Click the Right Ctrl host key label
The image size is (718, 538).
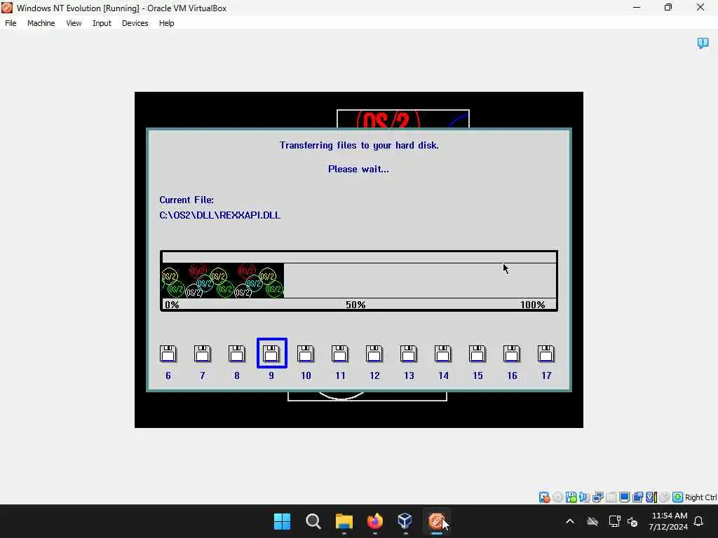click(701, 497)
